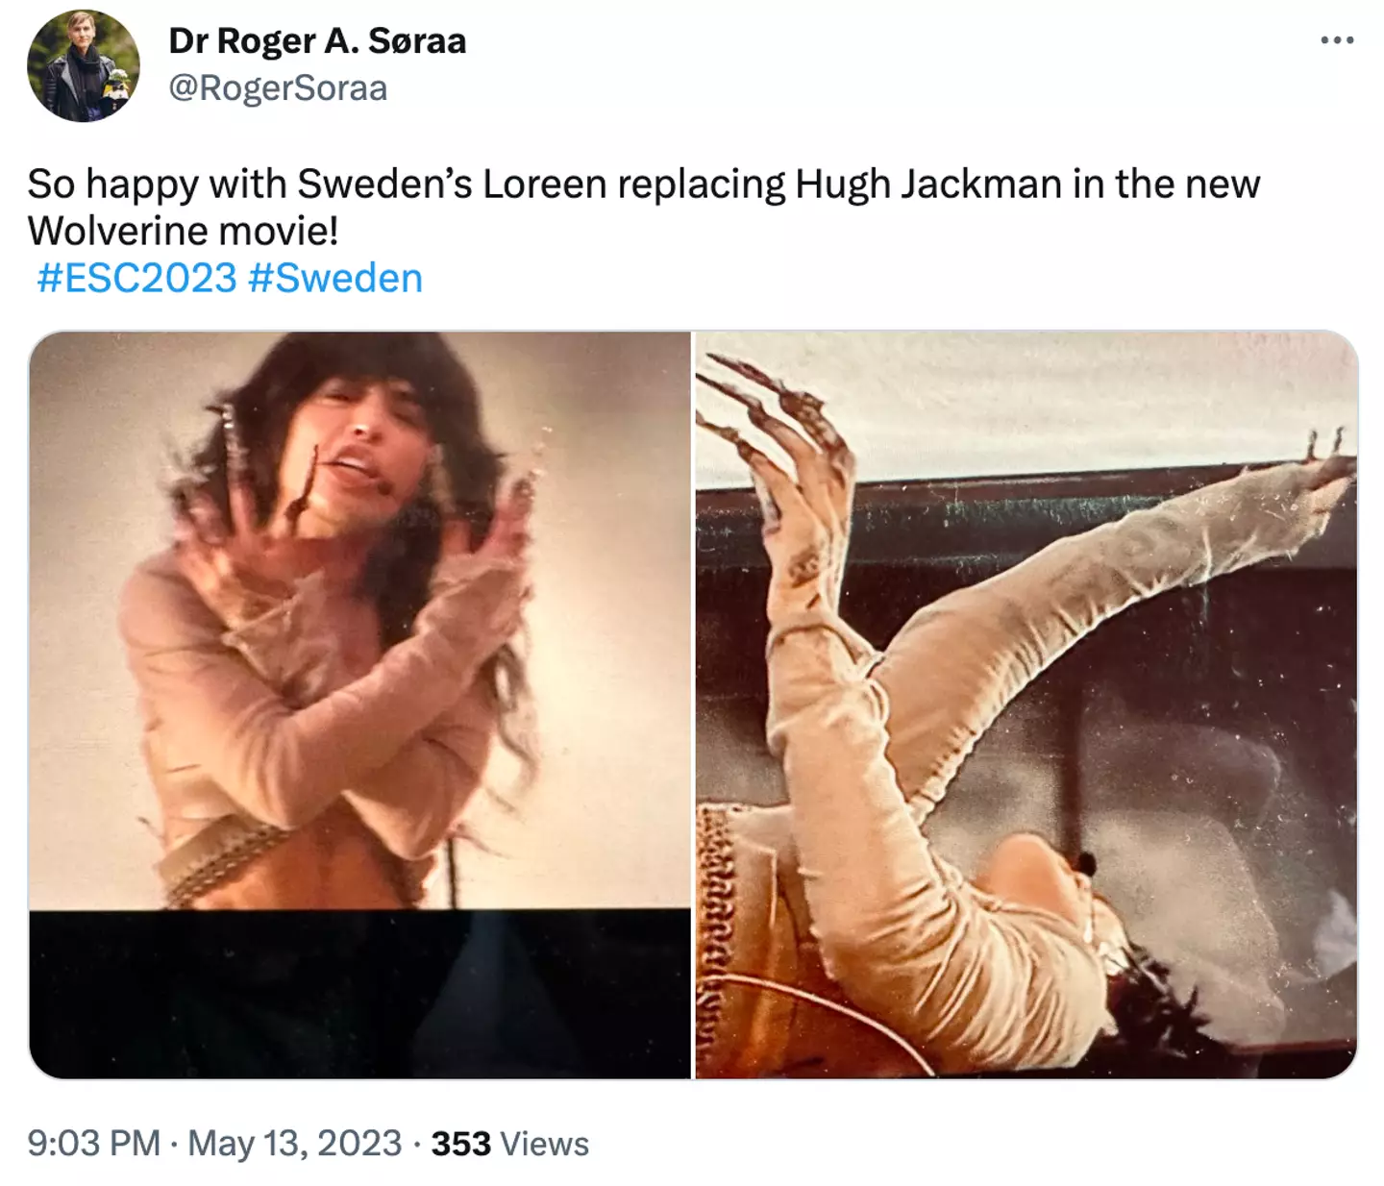
Task: Visit the @RogerSoraa handle link
Action: pos(278,88)
